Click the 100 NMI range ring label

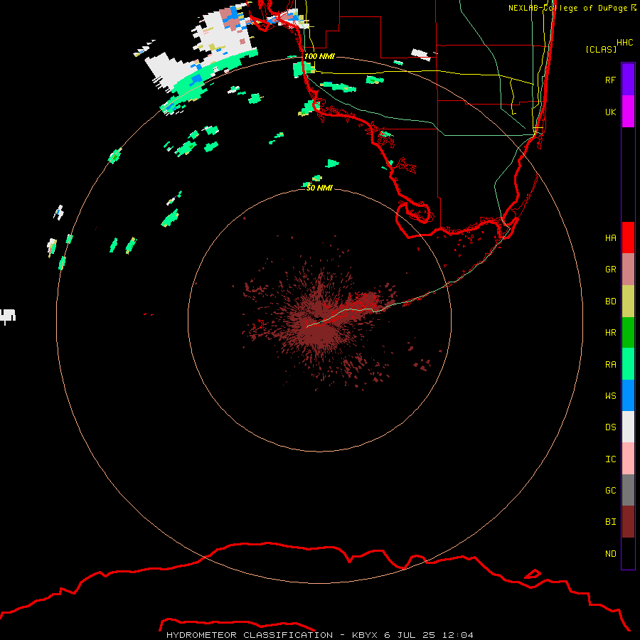(319, 56)
